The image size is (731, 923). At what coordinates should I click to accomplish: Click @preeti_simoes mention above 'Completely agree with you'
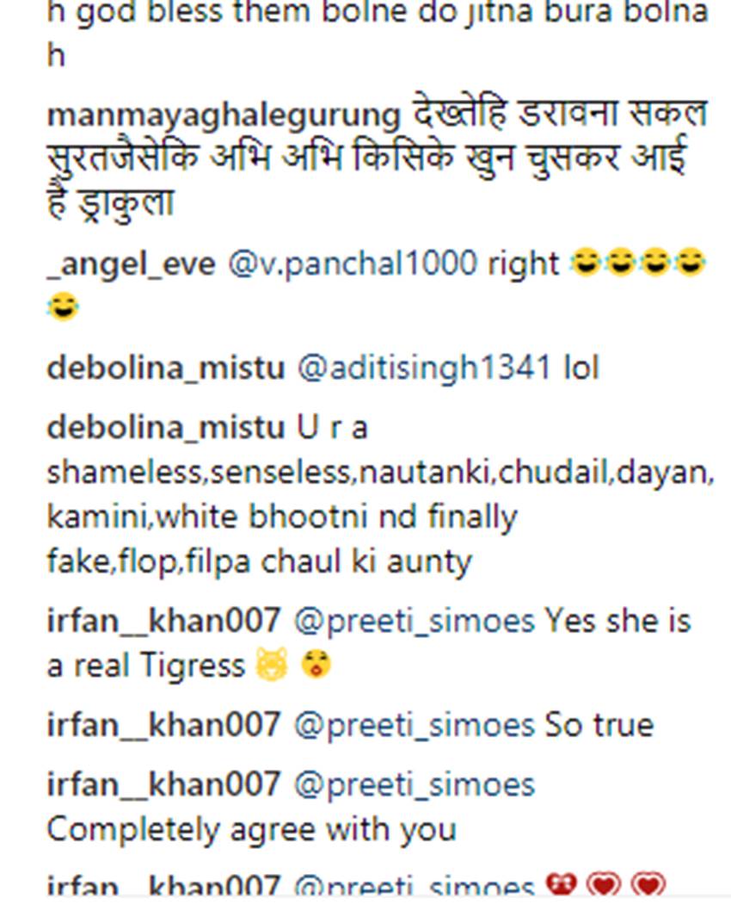click(414, 784)
